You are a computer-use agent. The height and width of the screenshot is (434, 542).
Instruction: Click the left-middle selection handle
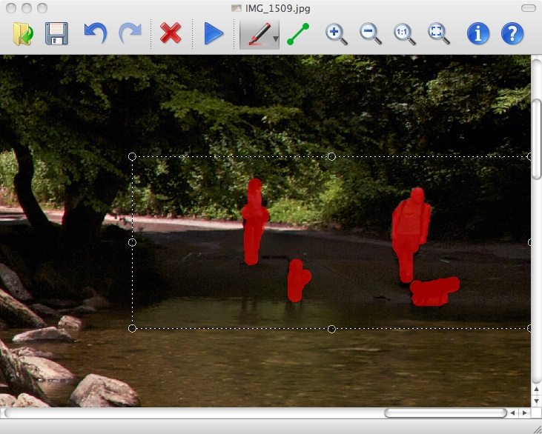tap(132, 243)
